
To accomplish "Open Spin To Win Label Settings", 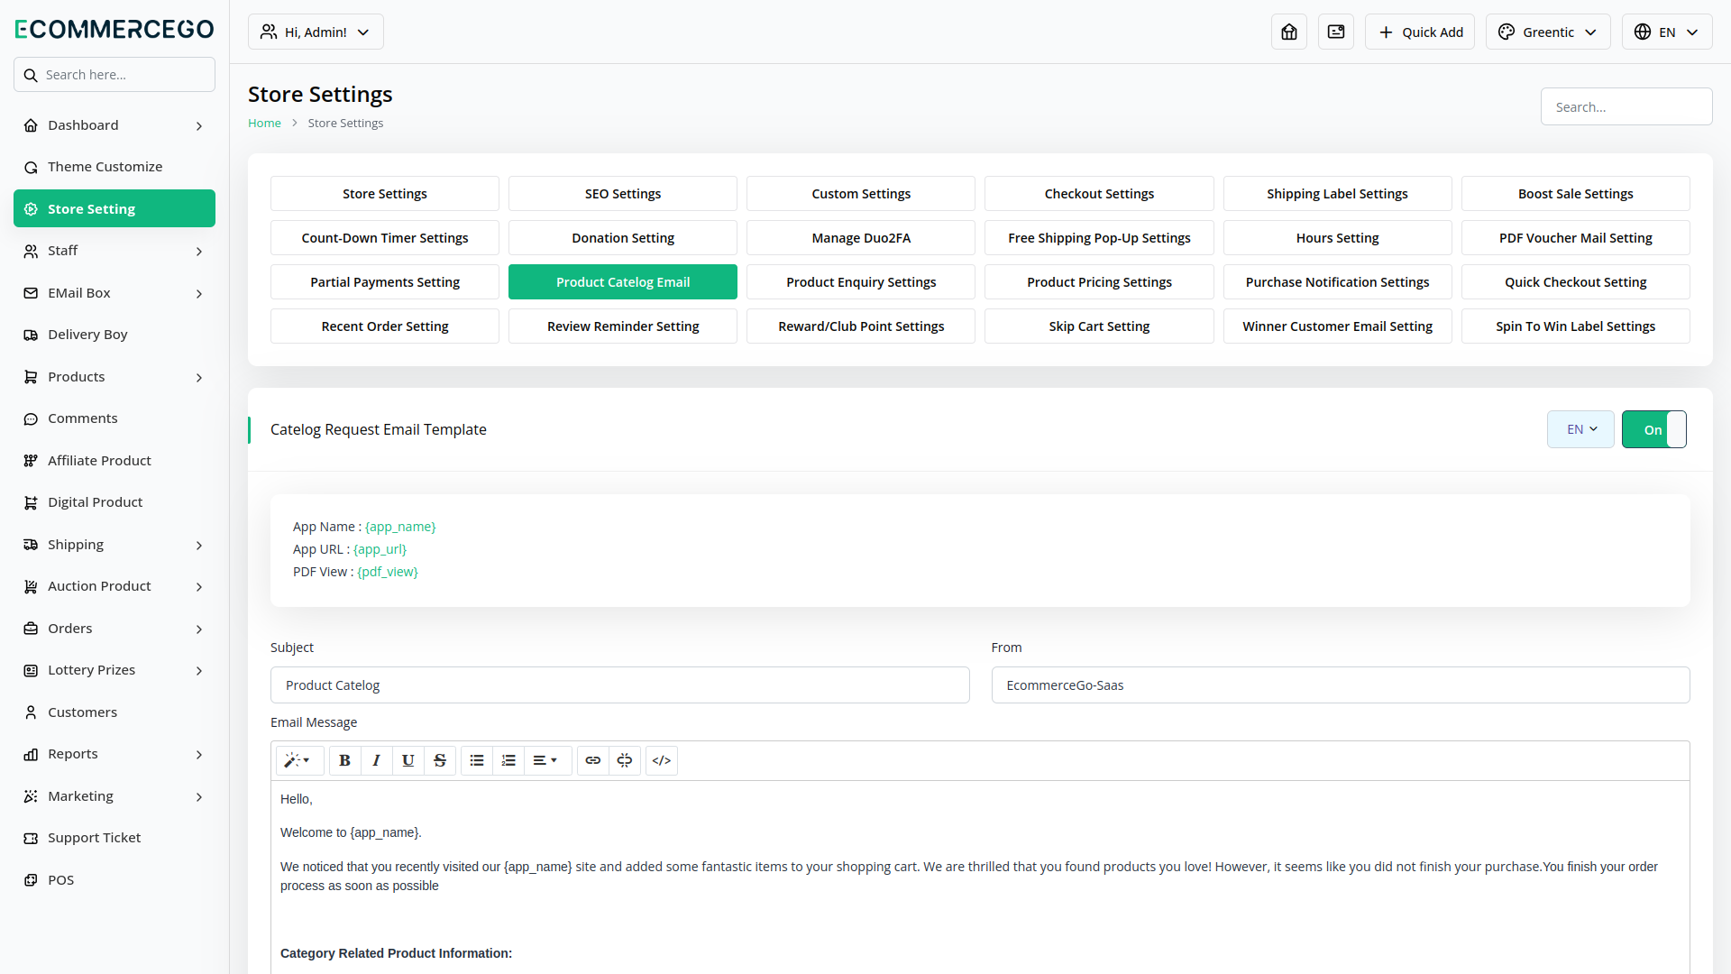I will coord(1575,326).
